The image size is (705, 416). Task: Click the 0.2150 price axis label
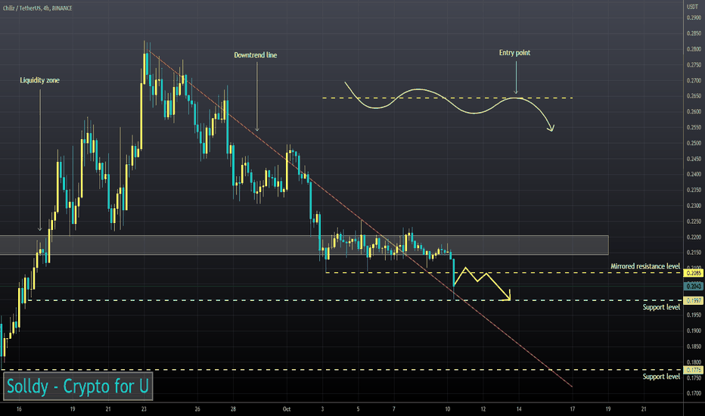pos(694,253)
